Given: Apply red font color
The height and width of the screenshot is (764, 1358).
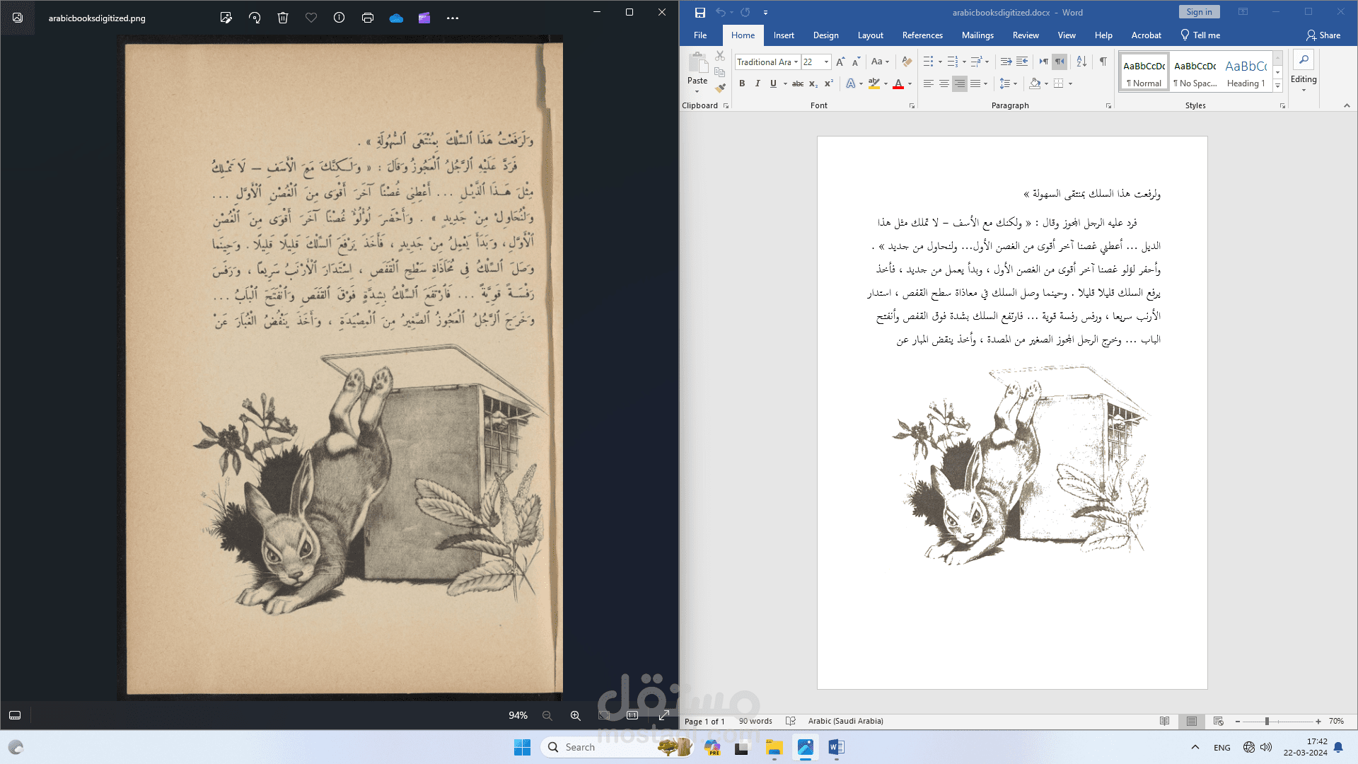Looking at the screenshot, I should tap(898, 83).
